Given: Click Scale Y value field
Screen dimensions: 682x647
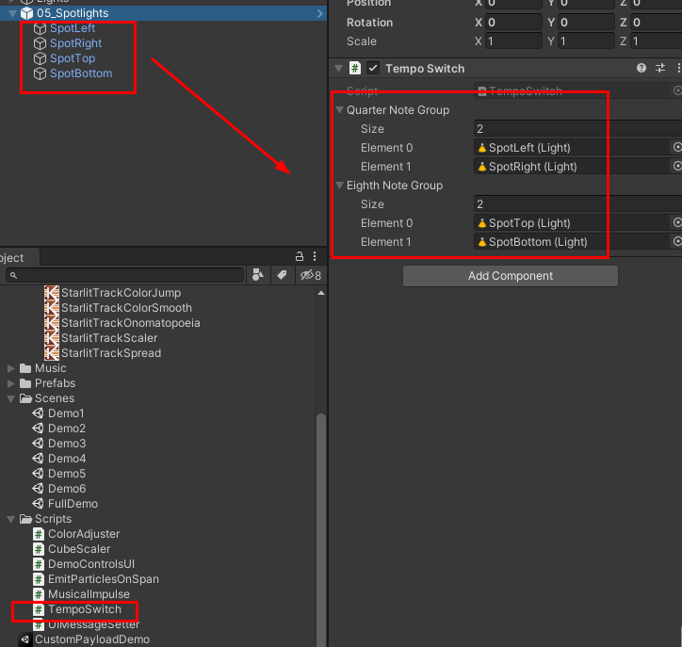Looking at the screenshot, I should pyautogui.click(x=586, y=41).
